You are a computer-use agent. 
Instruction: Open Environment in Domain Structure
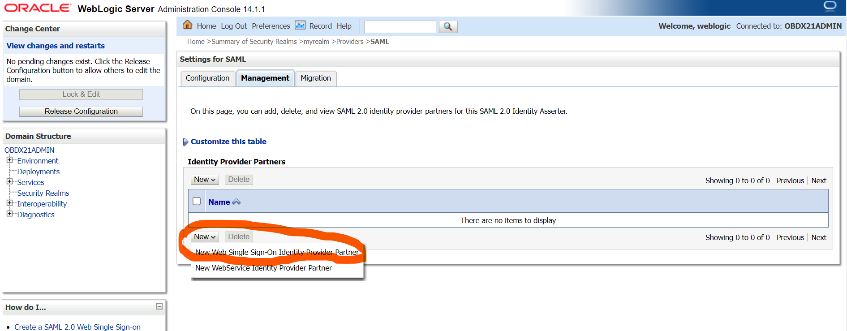point(38,161)
